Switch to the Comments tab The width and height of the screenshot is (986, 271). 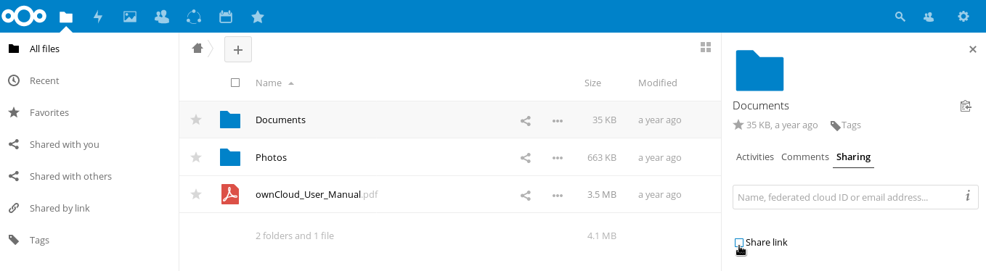[805, 157]
